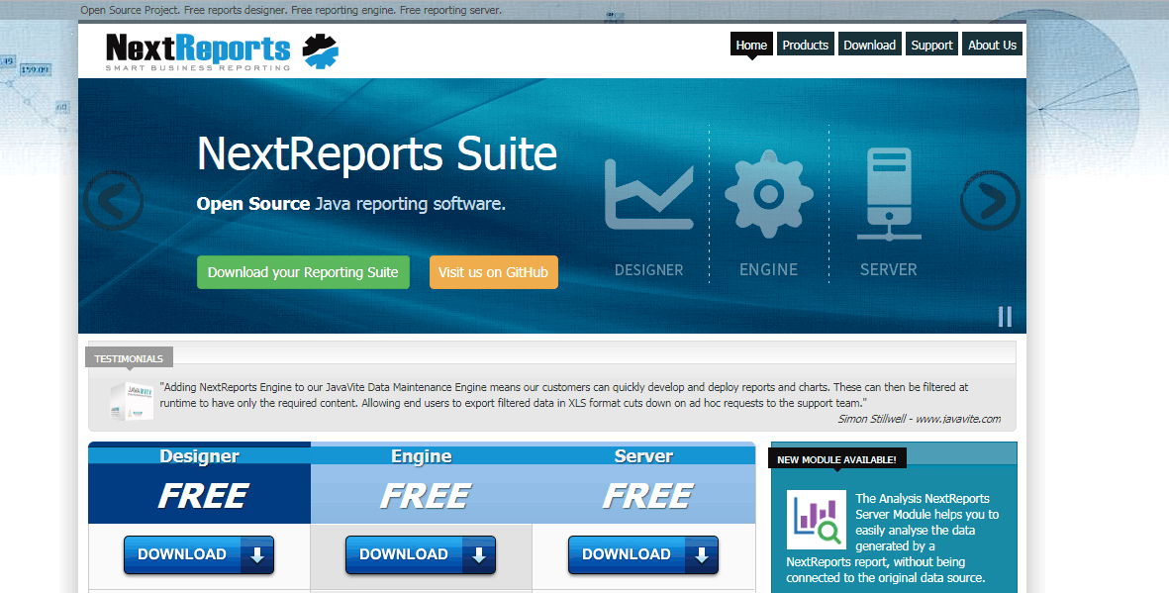Click the ENGINE label in banner
The image size is (1169, 593).
[x=769, y=270]
